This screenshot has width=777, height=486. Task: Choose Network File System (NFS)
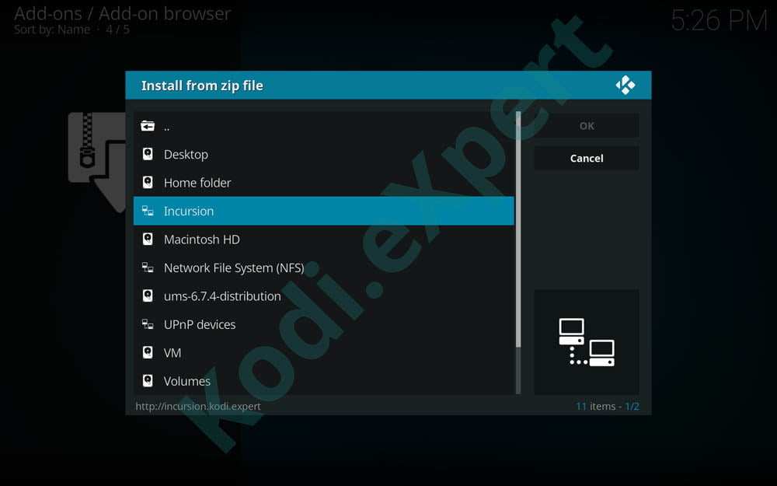tap(323, 267)
